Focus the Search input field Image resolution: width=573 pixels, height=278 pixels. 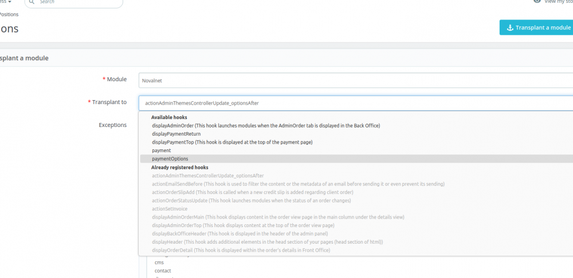click(74, 2)
